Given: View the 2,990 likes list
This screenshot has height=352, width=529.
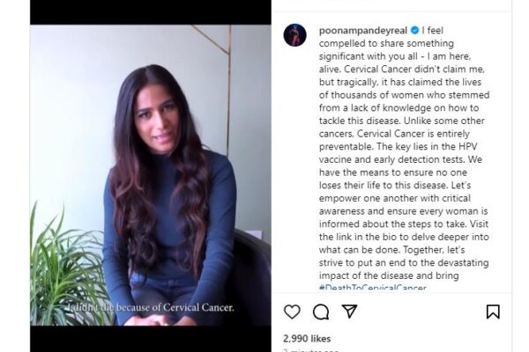Looking at the screenshot, I should point(307,339).
